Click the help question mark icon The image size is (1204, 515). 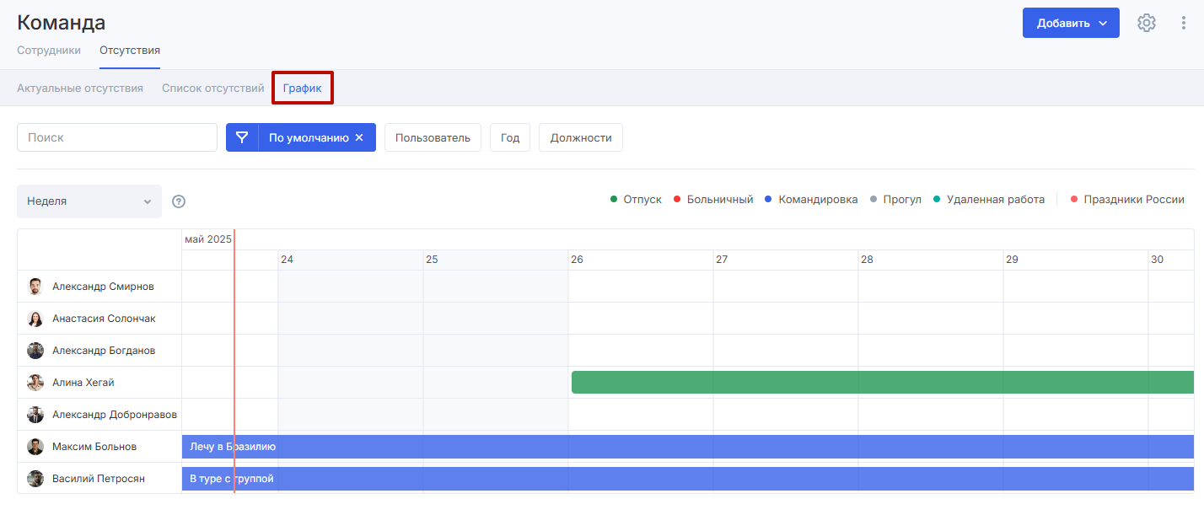179,201
